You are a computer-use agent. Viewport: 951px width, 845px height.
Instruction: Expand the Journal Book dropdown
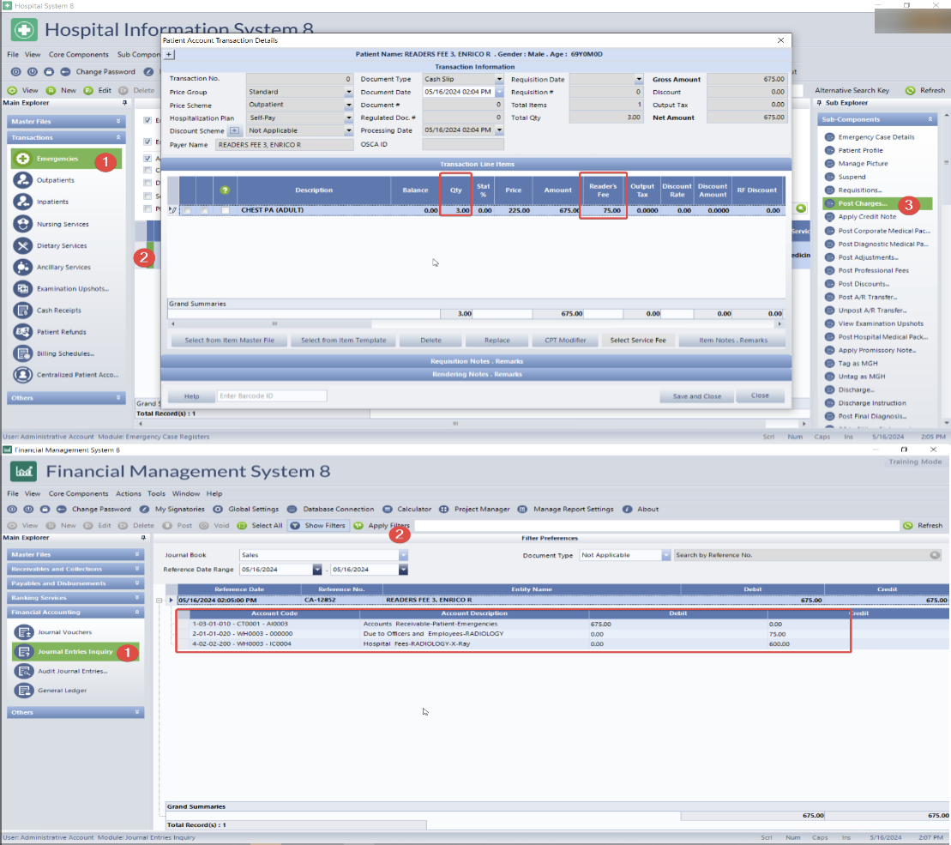(403, 555)
